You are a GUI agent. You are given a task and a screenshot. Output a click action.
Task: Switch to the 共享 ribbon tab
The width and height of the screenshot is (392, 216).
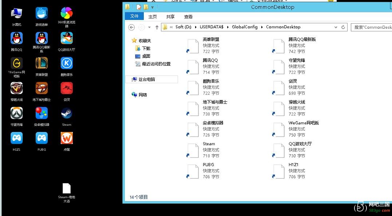[x=170, y=17]
